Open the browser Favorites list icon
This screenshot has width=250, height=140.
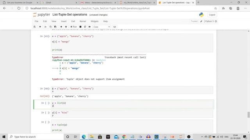point(223,8)
